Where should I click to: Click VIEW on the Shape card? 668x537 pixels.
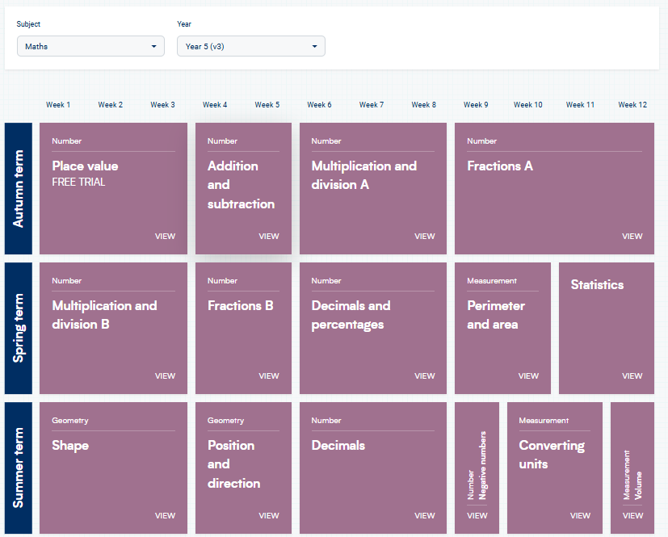(165, 516)
